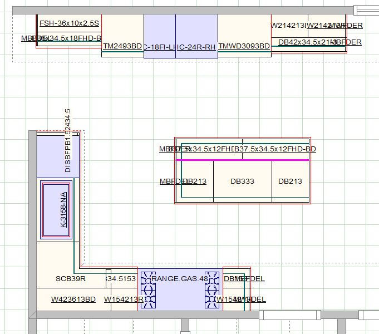Select the right DB213 island cabinet
The image size is (379, 334).
(x=291, y=181)
